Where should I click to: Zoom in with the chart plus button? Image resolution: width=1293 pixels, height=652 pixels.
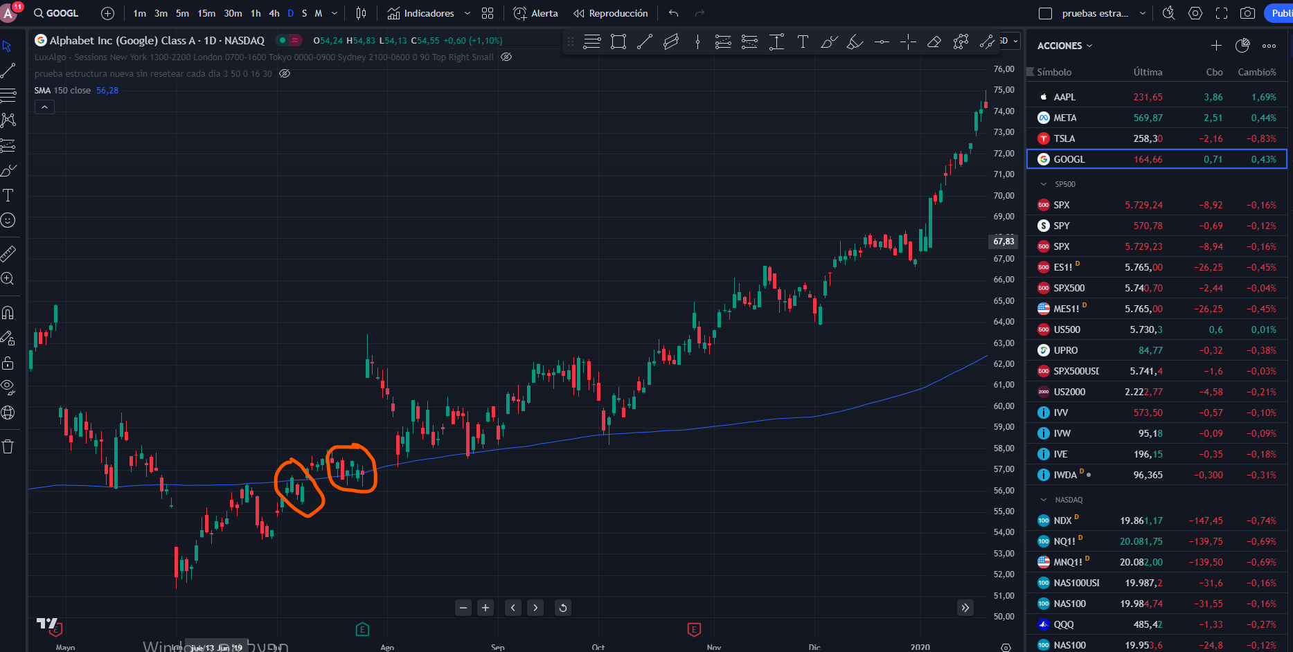click(485, 608)
